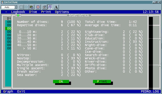The width and height of the screenshot is (162, 94).
Task: Click the 'Sea water:' label
Action: tap(27, 75)
